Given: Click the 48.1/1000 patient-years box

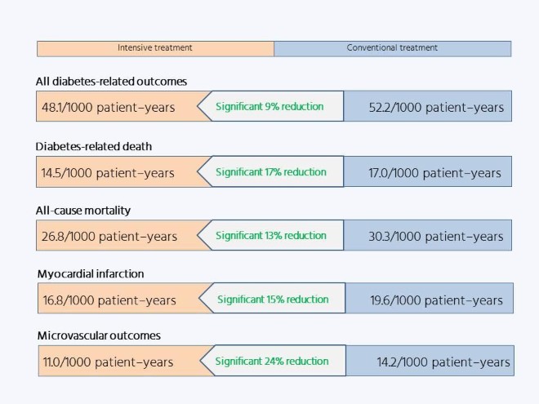Looking at the screenshot, I should (x=117, y=106).
